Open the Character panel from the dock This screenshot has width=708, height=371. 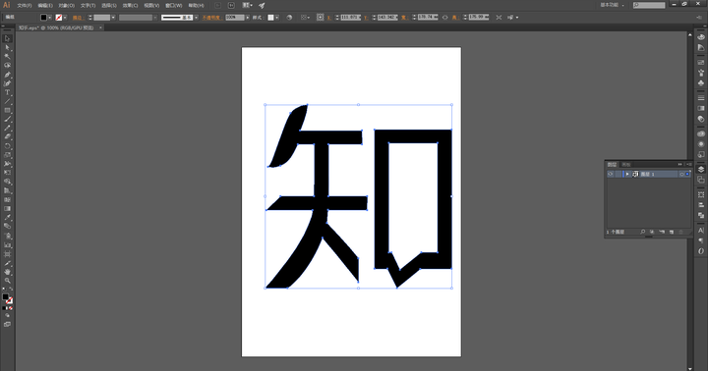[x=701, y=231]
